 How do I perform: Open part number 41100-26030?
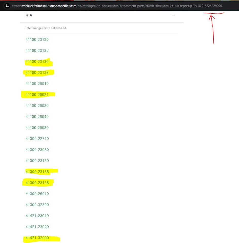(37, 106)
